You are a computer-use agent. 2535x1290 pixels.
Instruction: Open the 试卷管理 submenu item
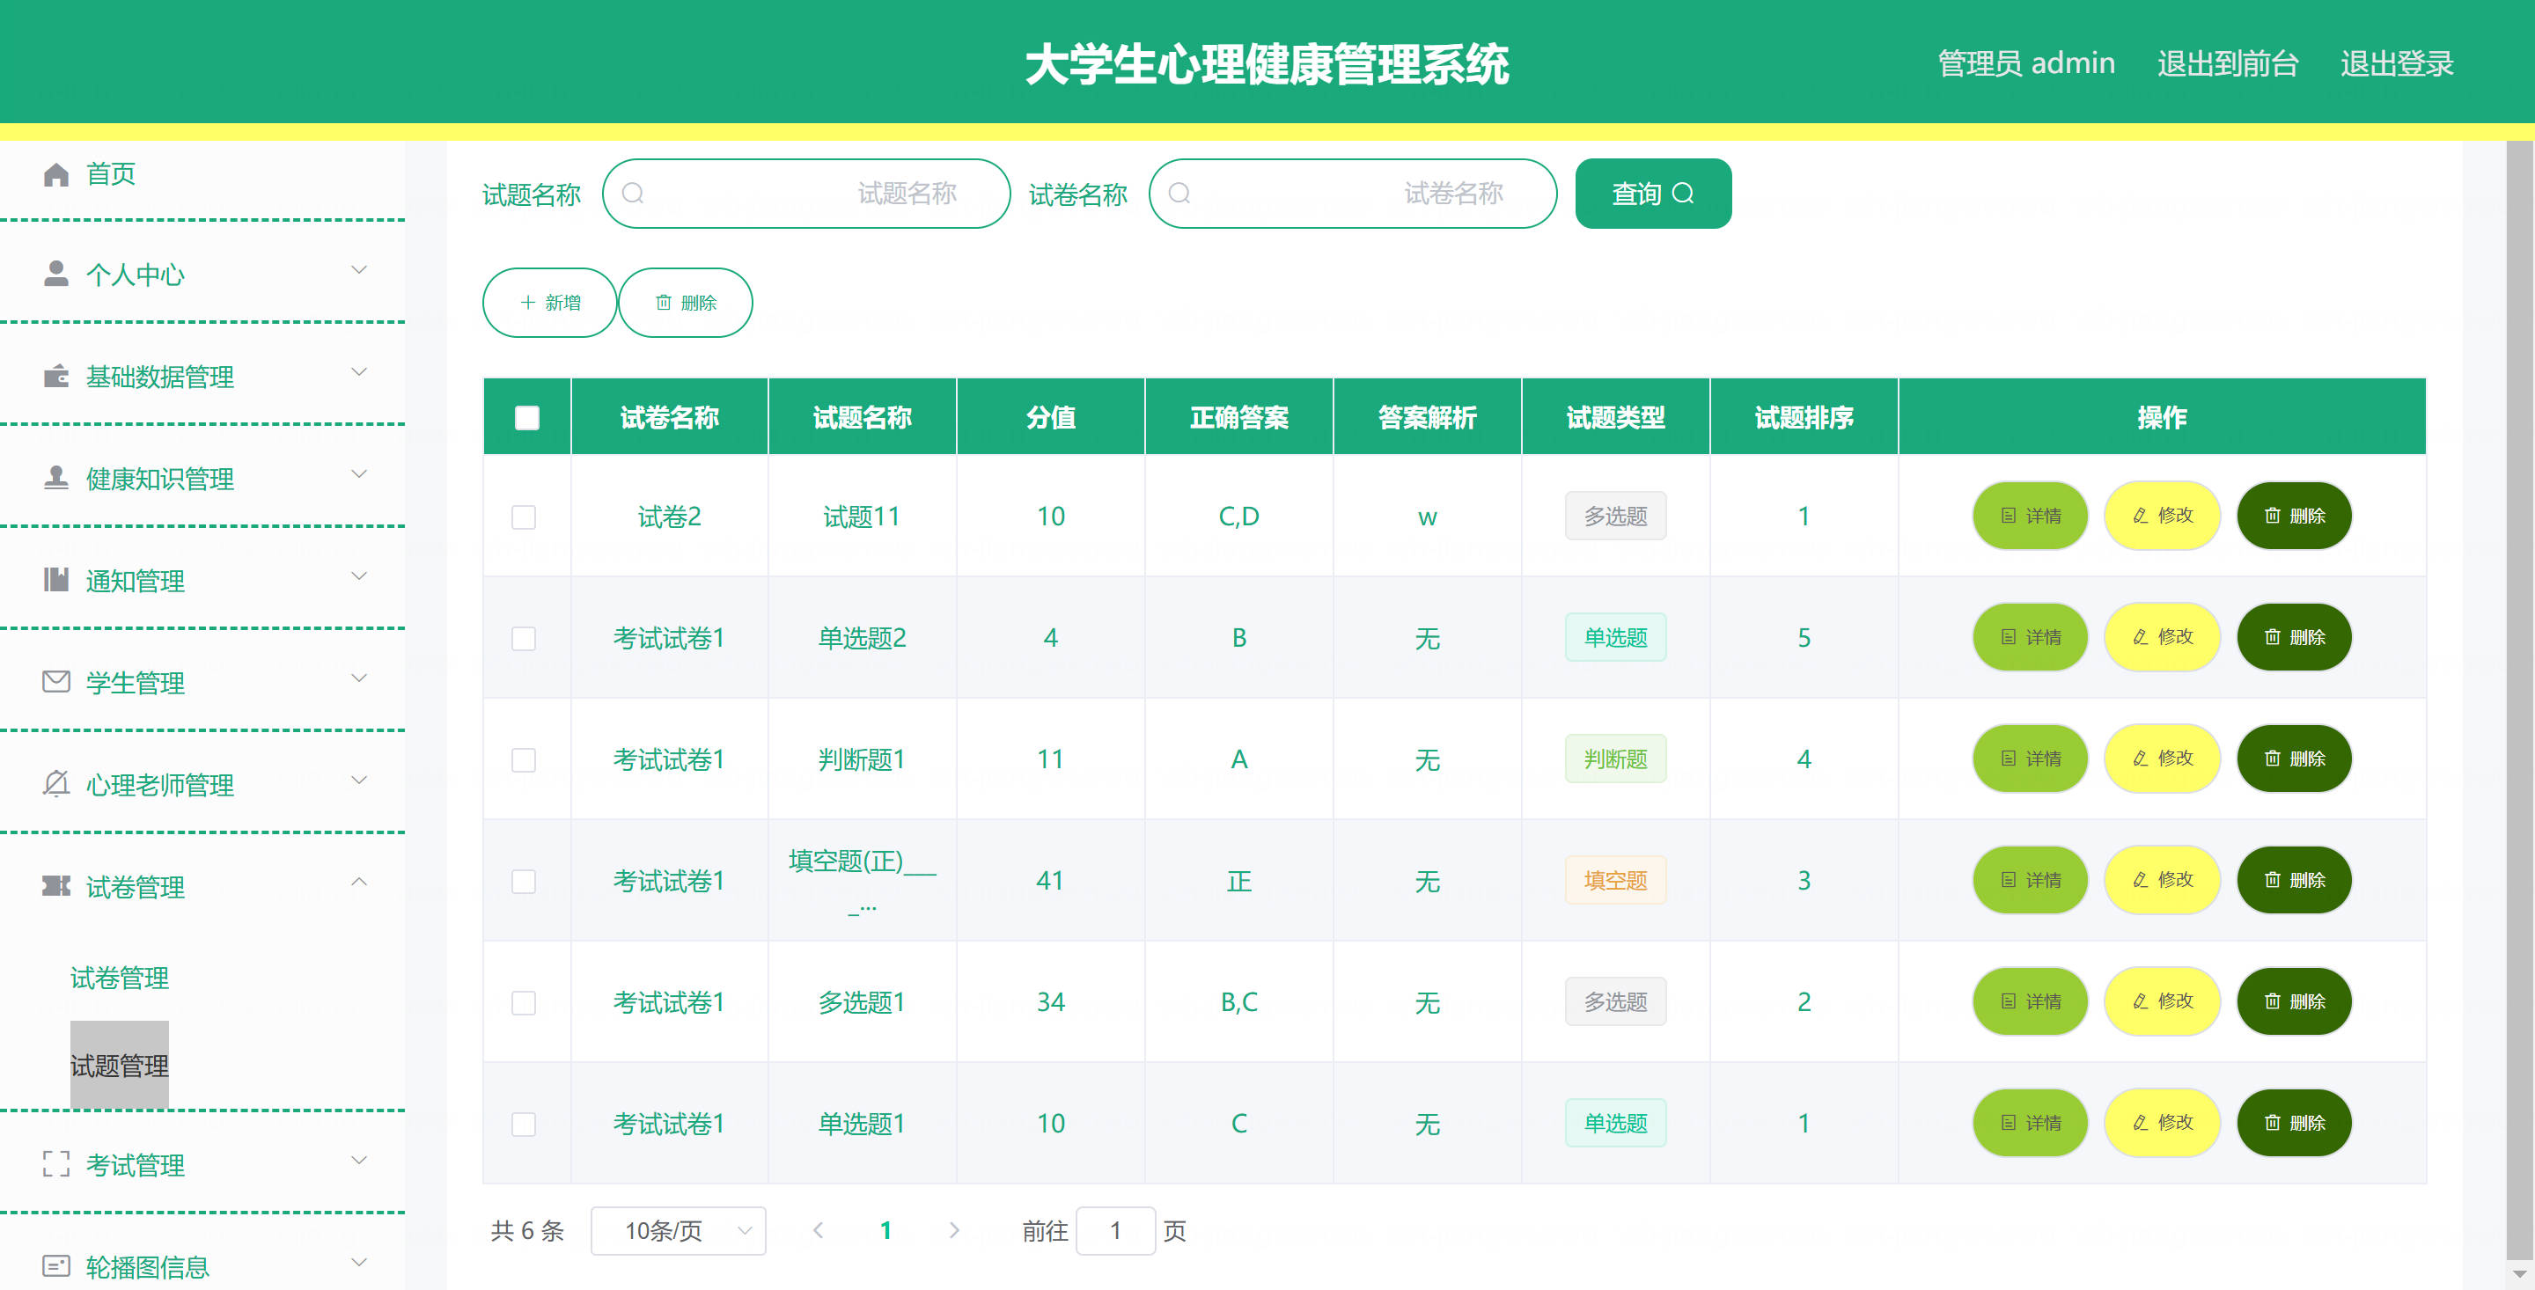119,977
